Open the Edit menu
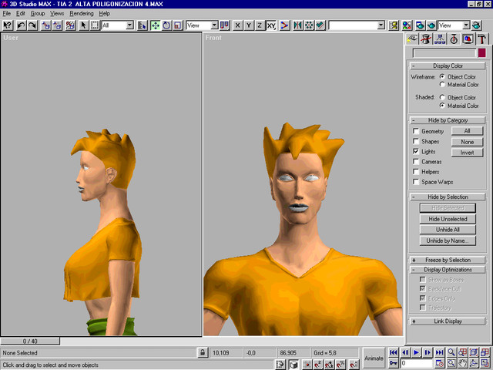 (x=21, y=14)
